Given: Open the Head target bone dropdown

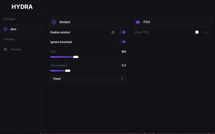Looking at the screenshot, I should tap(88, 79).
